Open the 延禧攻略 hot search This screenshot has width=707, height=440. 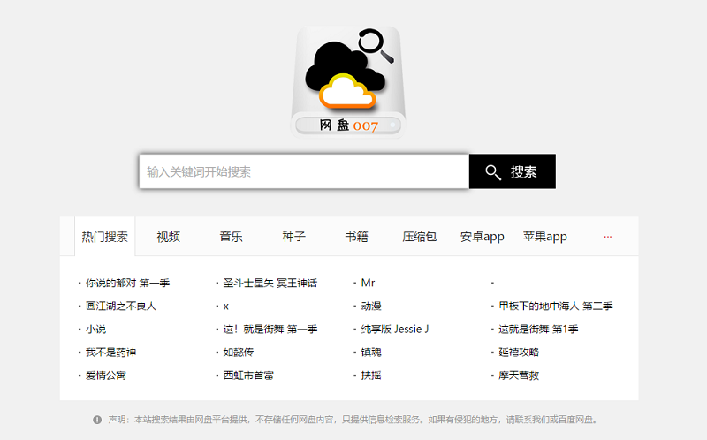tap(519, 353)
